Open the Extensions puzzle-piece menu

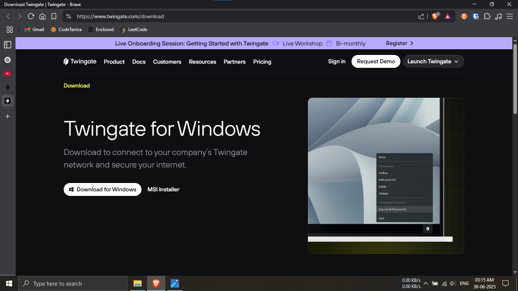click(487, 16)
